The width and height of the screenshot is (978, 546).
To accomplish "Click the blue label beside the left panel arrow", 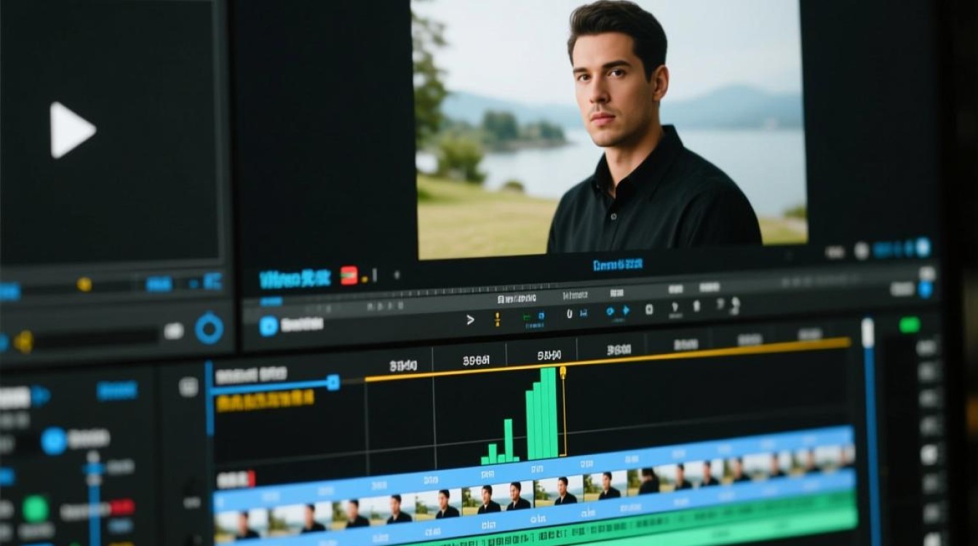I will (x=117, y=391).
